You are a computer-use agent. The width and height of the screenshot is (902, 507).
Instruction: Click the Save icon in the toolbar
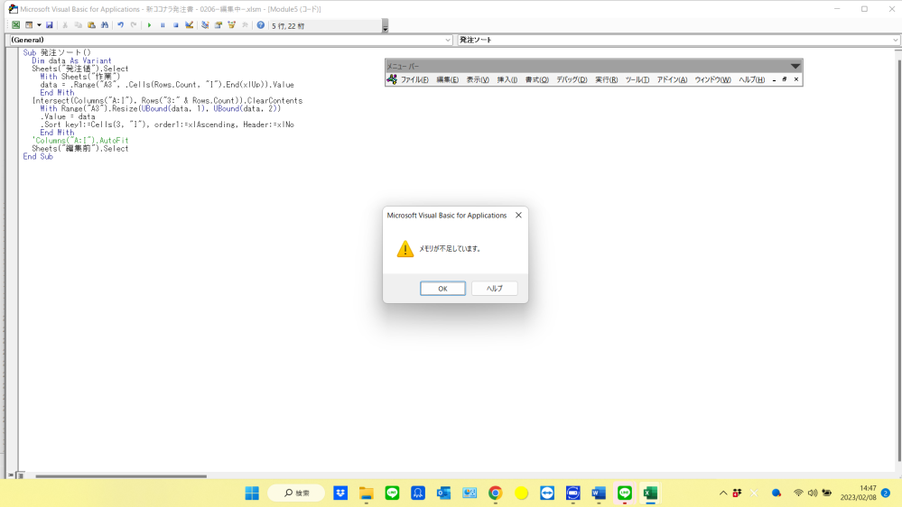coord(49,25)
